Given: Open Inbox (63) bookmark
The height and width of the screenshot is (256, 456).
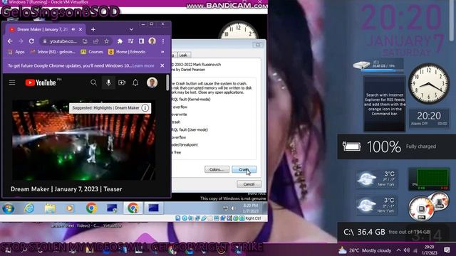Looking at the screenshot, I should click(x=53, y=52).
